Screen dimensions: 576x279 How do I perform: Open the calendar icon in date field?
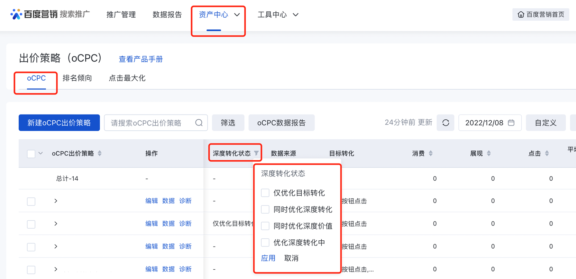[511, 123]
